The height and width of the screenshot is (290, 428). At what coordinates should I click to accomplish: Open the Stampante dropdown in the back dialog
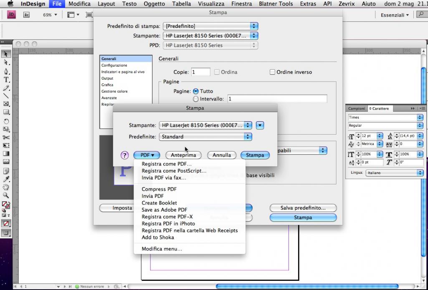pos(210,36)
